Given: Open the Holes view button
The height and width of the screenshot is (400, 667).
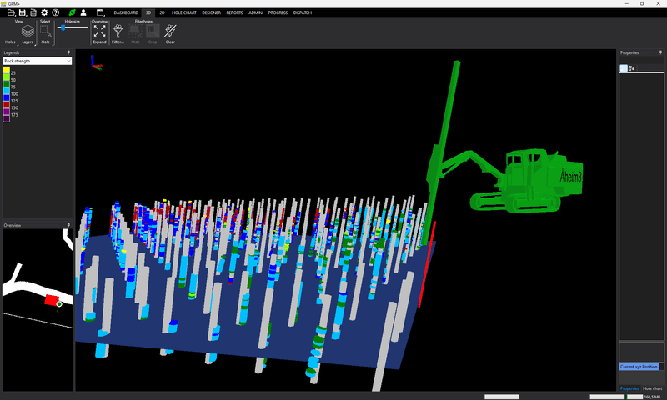Looking at the screenshot, I should [x=10, y=42].
